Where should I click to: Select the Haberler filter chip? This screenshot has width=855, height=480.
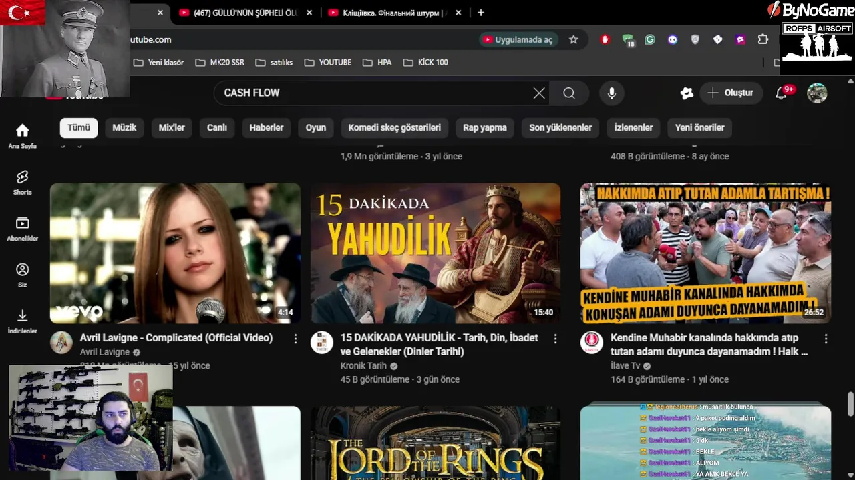coord(267,127)
